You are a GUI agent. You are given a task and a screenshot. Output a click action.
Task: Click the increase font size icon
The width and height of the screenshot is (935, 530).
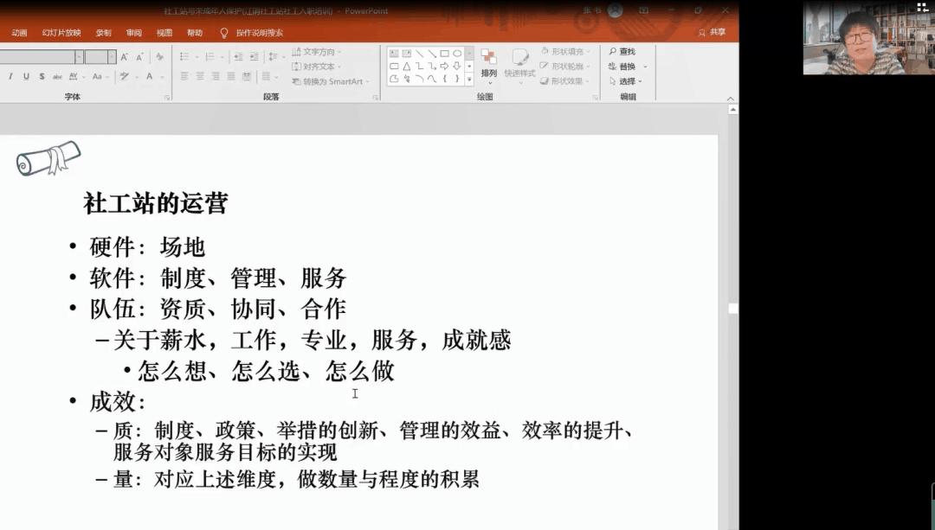tap(125, 57)
